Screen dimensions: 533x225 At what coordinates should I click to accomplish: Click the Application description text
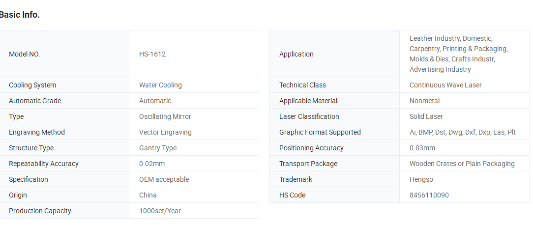coord(459,54)
